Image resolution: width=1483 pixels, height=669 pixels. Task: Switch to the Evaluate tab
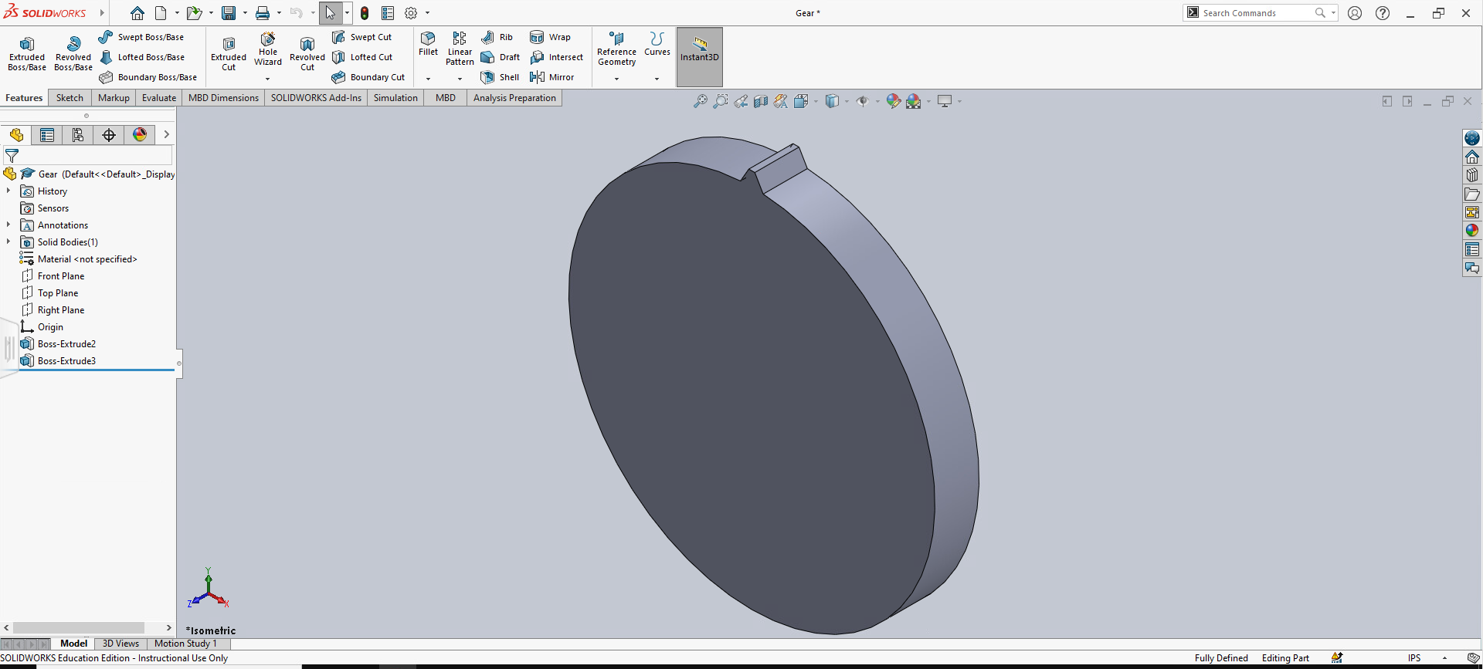pyautogui.click(x=158, y=98)
